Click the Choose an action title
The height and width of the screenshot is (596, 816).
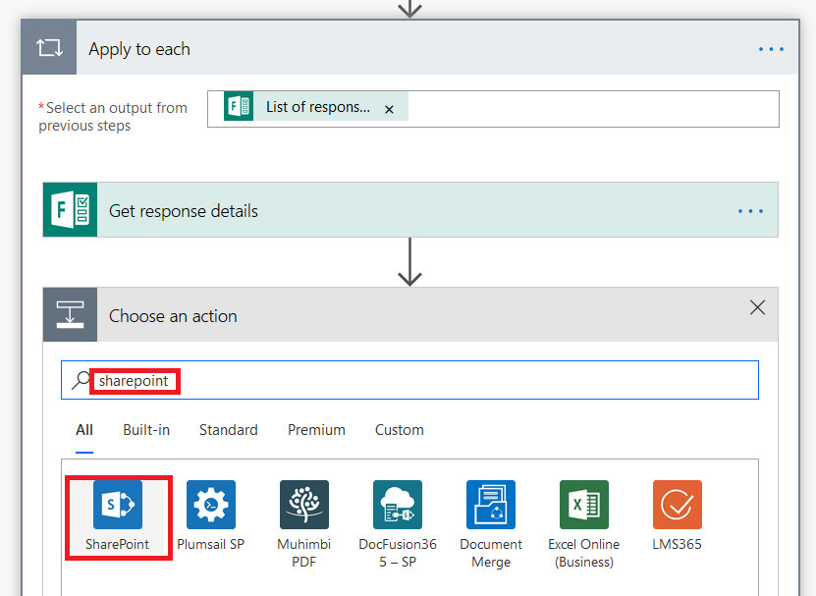(x=173, y=316)
